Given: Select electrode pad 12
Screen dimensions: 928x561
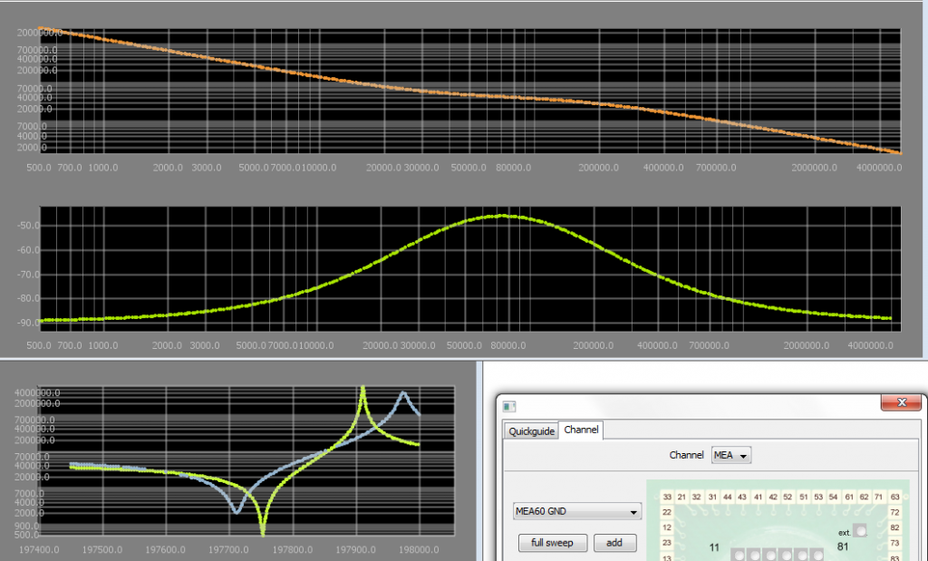Looking at the screenshot, I should click(x=667, y=527).
